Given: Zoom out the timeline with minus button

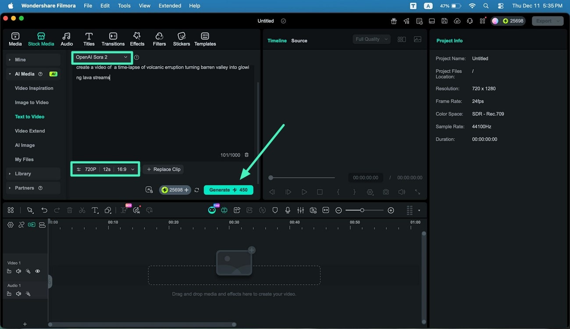Looking at the screenshot, I should pos(338,211).
